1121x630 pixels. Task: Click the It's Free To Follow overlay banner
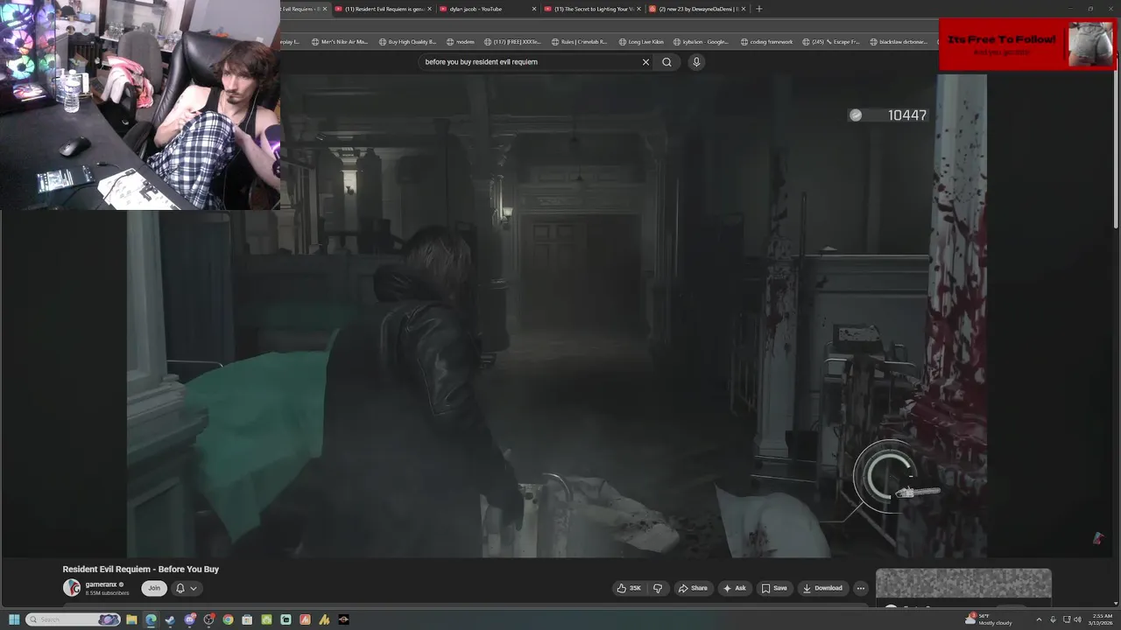tap(1027, 45)
